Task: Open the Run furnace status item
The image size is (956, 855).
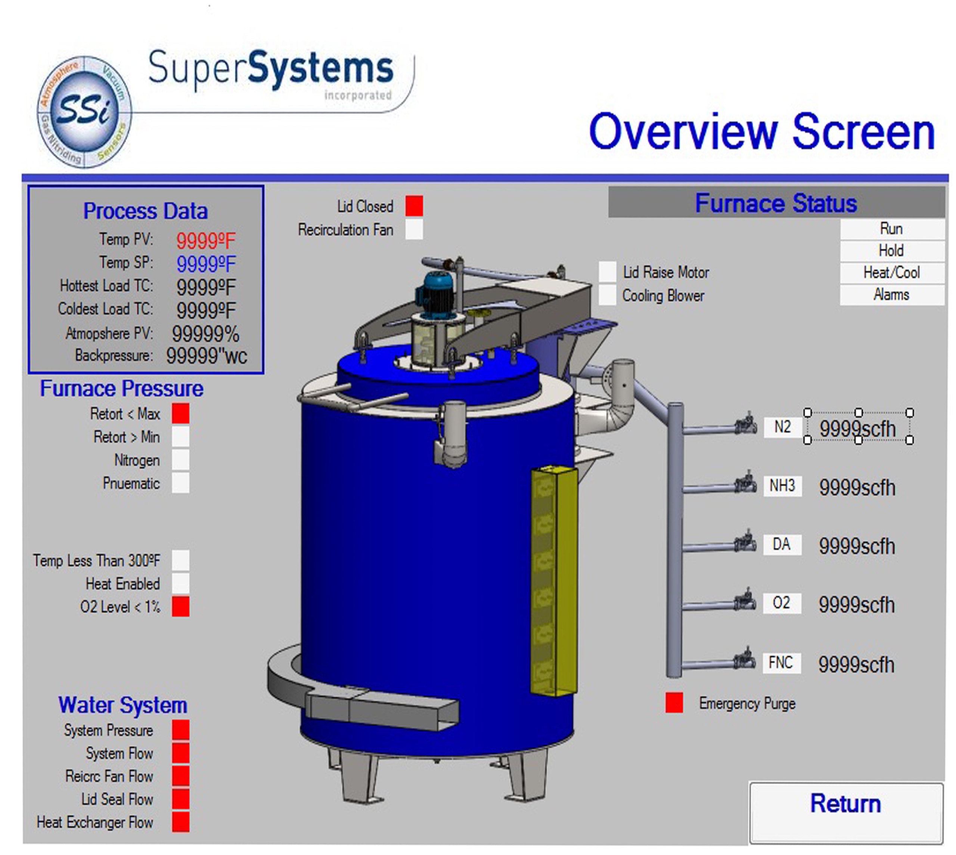Action: 892,229
